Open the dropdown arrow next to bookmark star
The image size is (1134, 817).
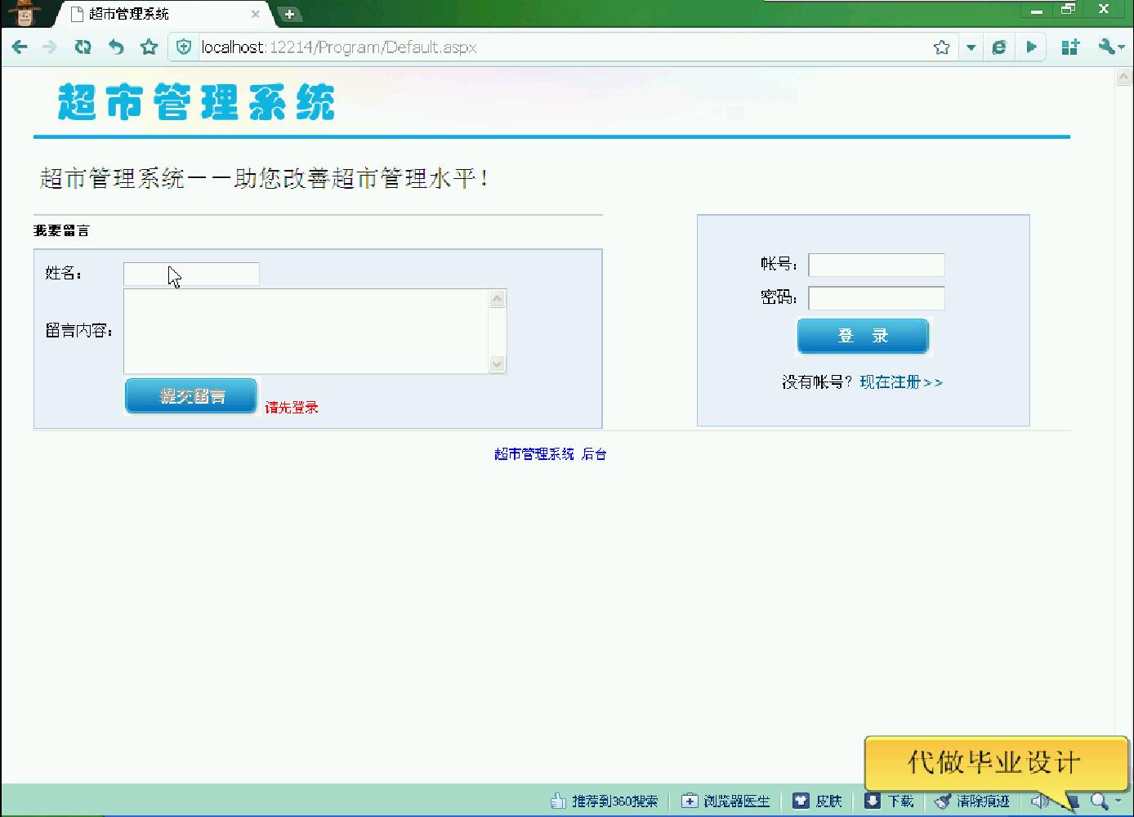pos(971,47)
